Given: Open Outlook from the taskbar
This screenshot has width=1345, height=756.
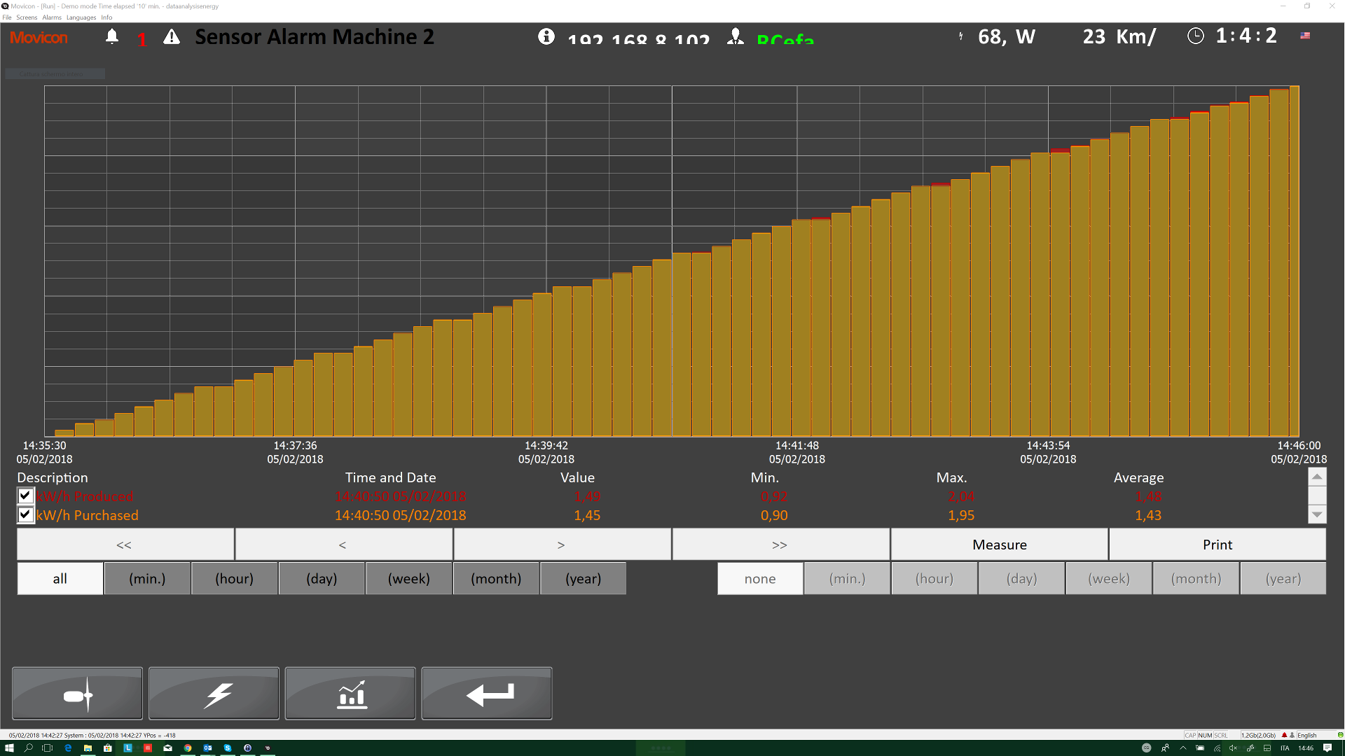Looking at the screenshot, I should 208,748.
